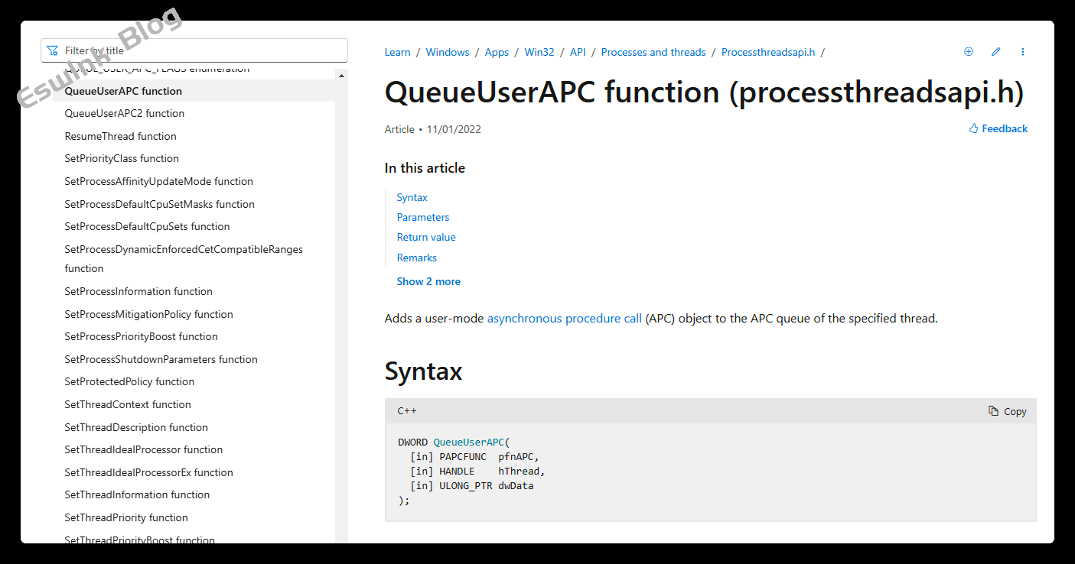Click the sidebar scrollbar up arrow
The width and height of the screenshot is (1075, 564).
pos(341,76)
